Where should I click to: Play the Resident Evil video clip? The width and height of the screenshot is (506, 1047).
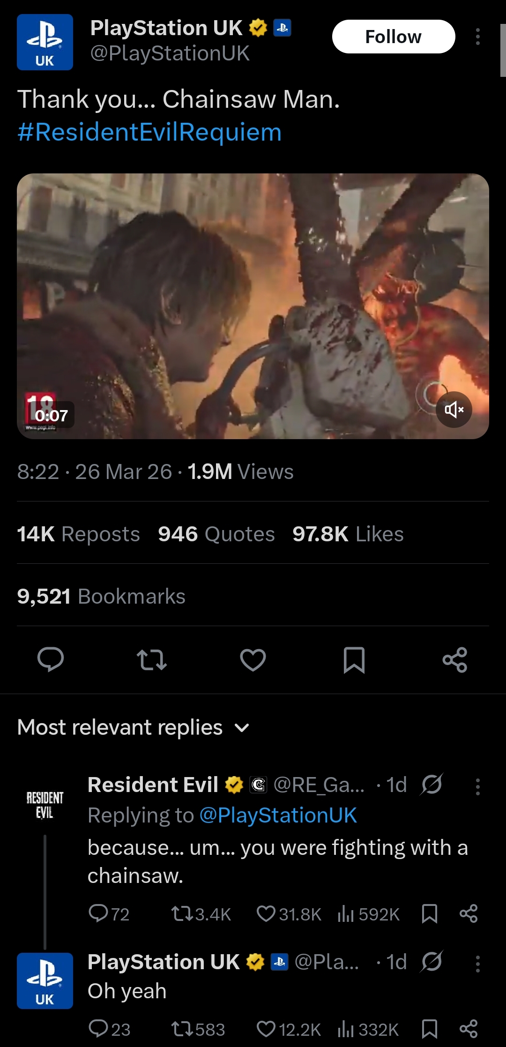(x=253, y=306)
